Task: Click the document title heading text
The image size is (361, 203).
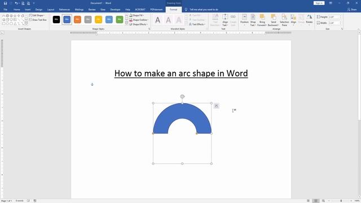Action: click(x=181, y=73)
